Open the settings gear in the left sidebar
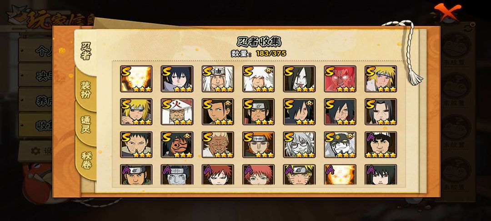The width and height of the screenshot is (491, 221). [35, 151]
